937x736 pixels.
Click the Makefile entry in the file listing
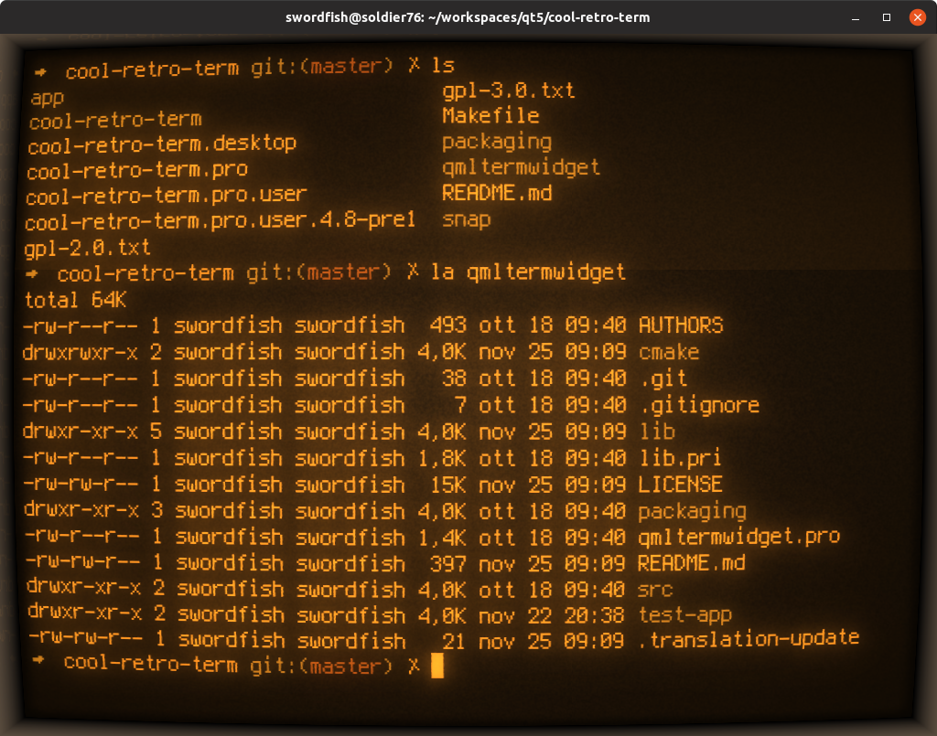pos(490,116)
